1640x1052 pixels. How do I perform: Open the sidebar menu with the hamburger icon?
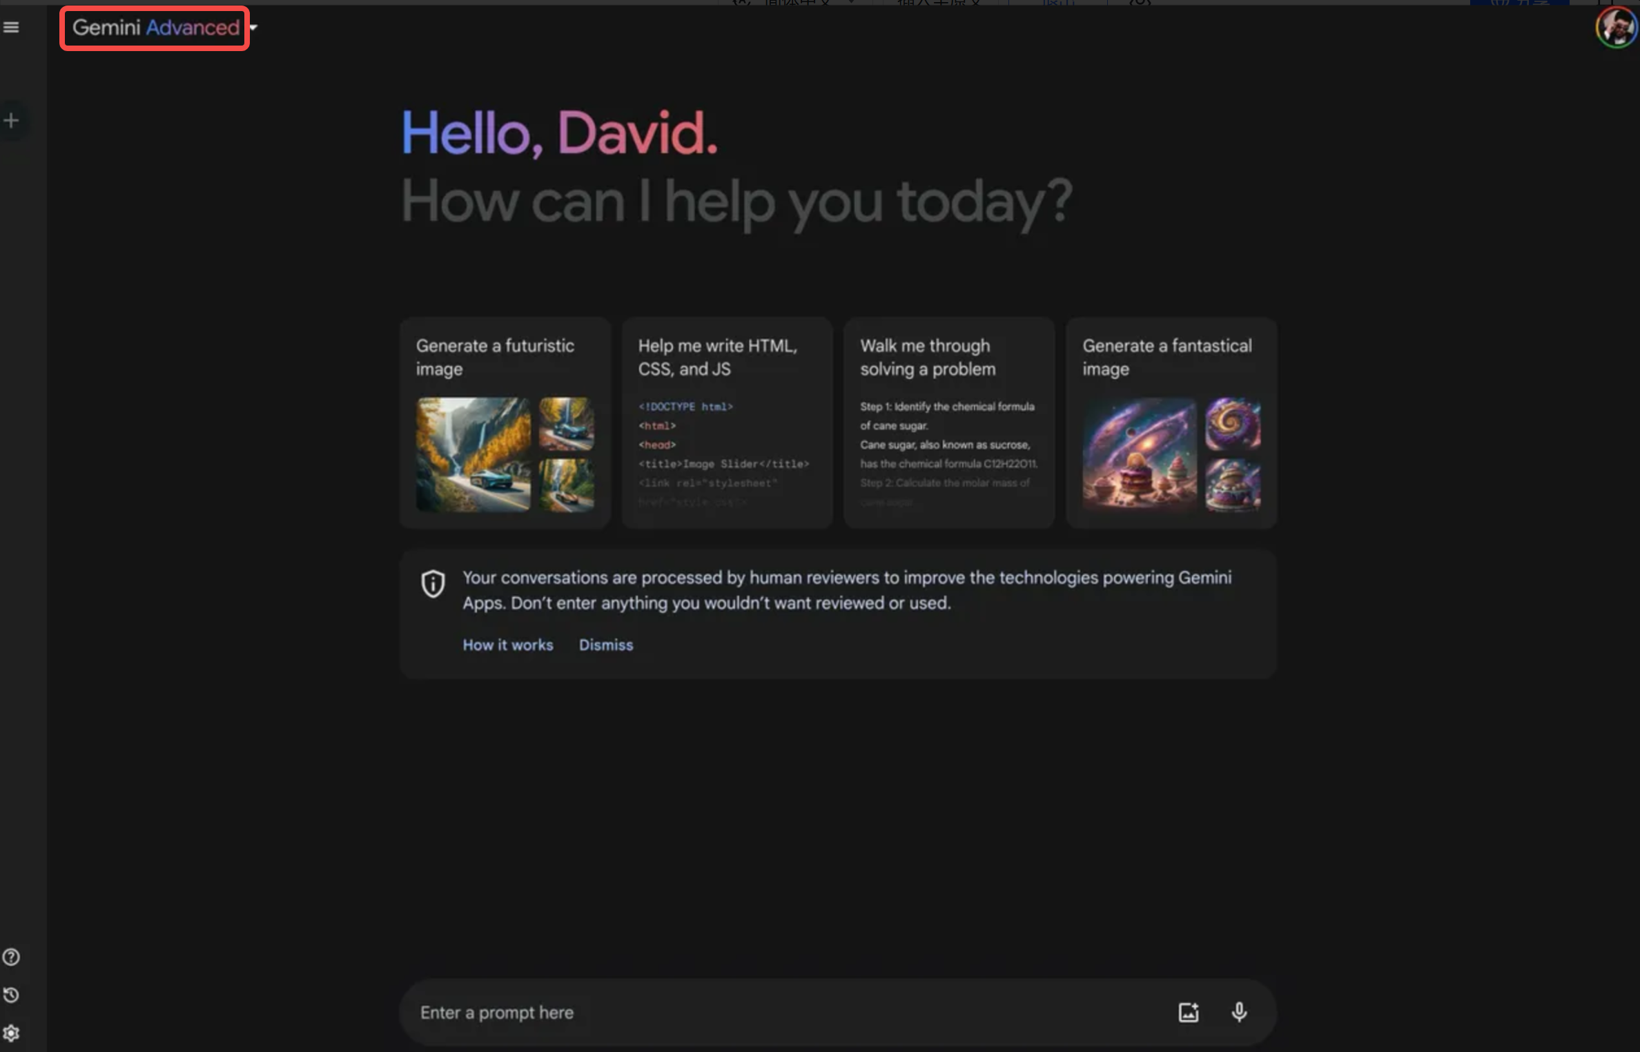(11, 27)
